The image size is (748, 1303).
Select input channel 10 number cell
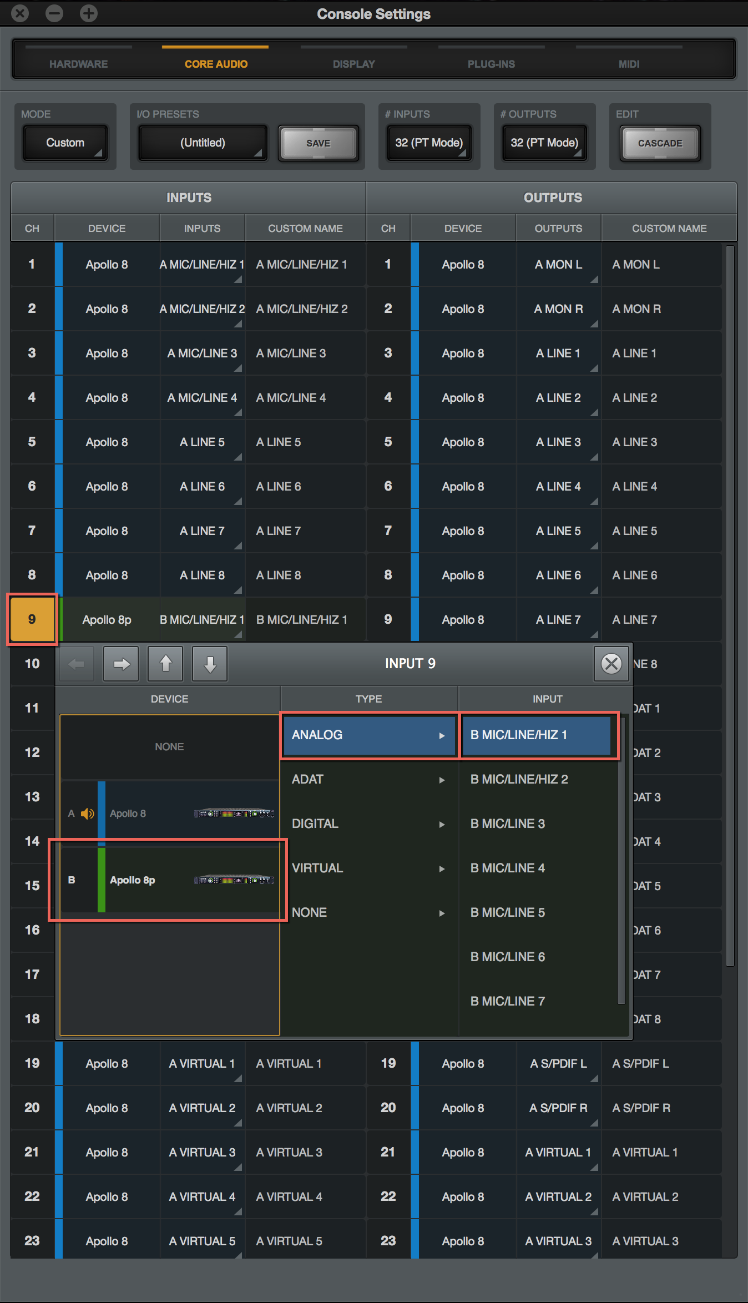tap(32, 664)
